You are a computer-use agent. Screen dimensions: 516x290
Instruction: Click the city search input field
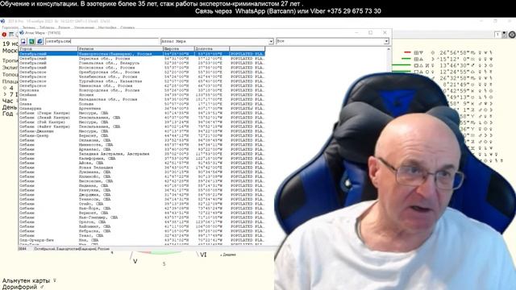[x=102, y=41]
